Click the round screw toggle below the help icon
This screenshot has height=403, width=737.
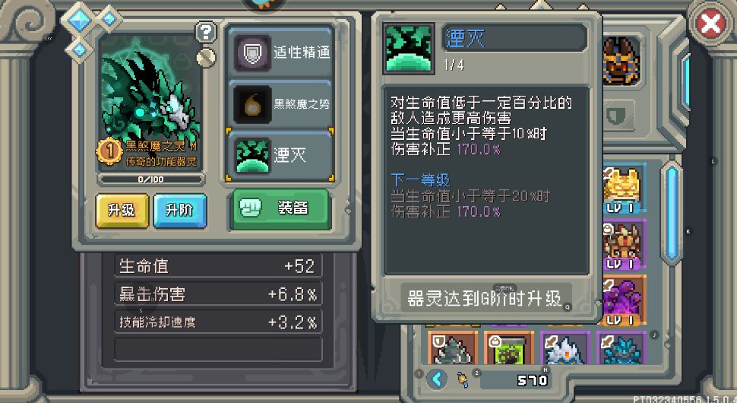(206, 58)
